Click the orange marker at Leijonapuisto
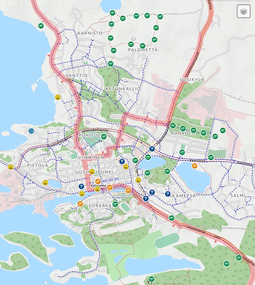The image size is (255, 285). [128, 190]
